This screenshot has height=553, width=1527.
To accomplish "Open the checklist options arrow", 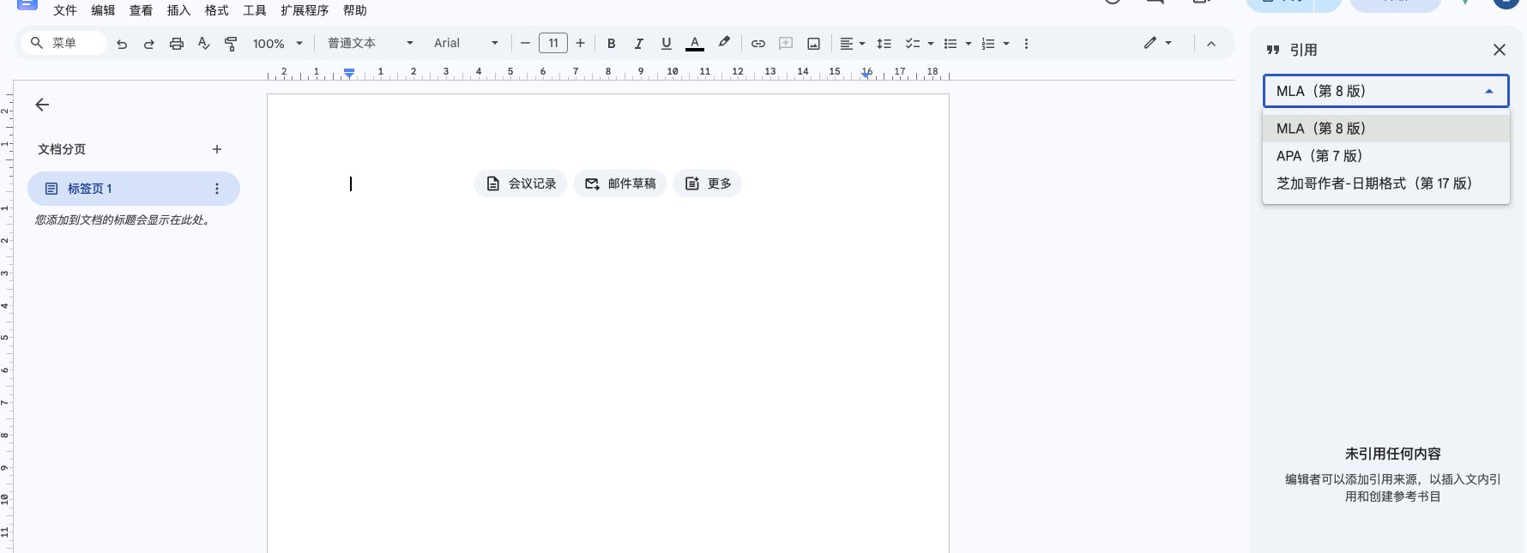I will 931,44.
